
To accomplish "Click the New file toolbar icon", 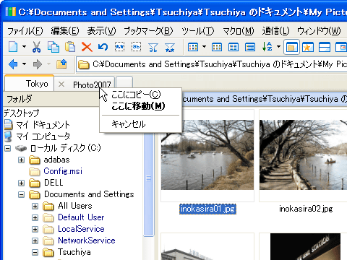I will pos(13,47).
